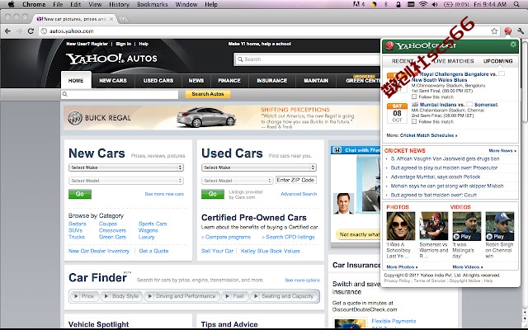The height and width of the screenshot is (330, 528).
Task: Bookmark page with star icon
Action: click(494, 31)
